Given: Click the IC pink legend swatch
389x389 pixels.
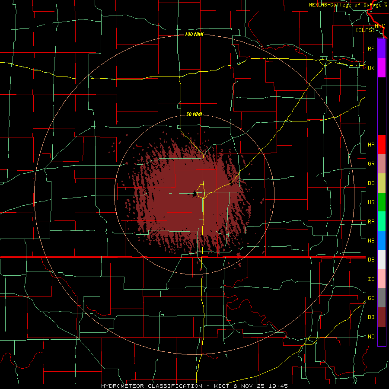Looking at the screenshot, I should [382, 279].
